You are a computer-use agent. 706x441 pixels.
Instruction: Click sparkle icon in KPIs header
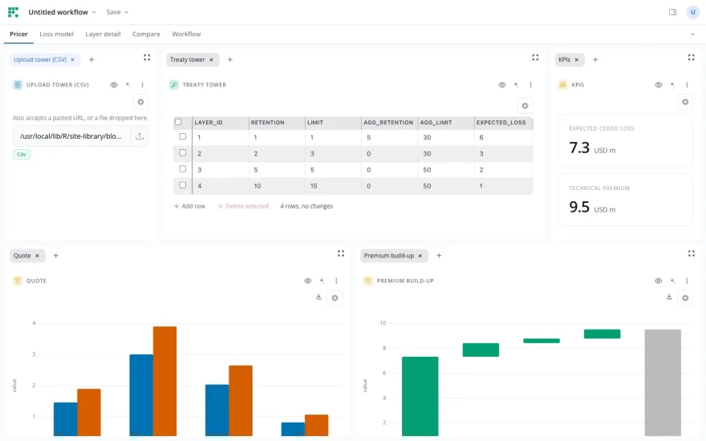(672, 85)
